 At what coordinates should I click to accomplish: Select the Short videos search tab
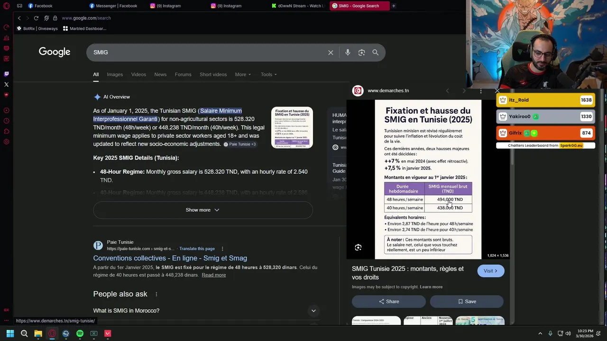click(213, 74)
